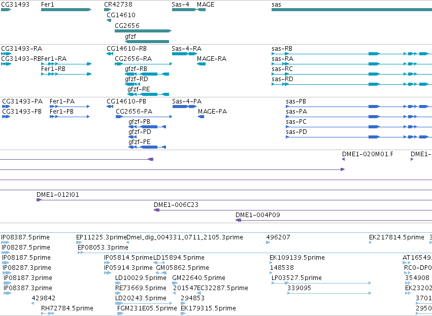Click the CG31493-RA transcript label
This screenshot has width=432, height=316.
point(22,49)
